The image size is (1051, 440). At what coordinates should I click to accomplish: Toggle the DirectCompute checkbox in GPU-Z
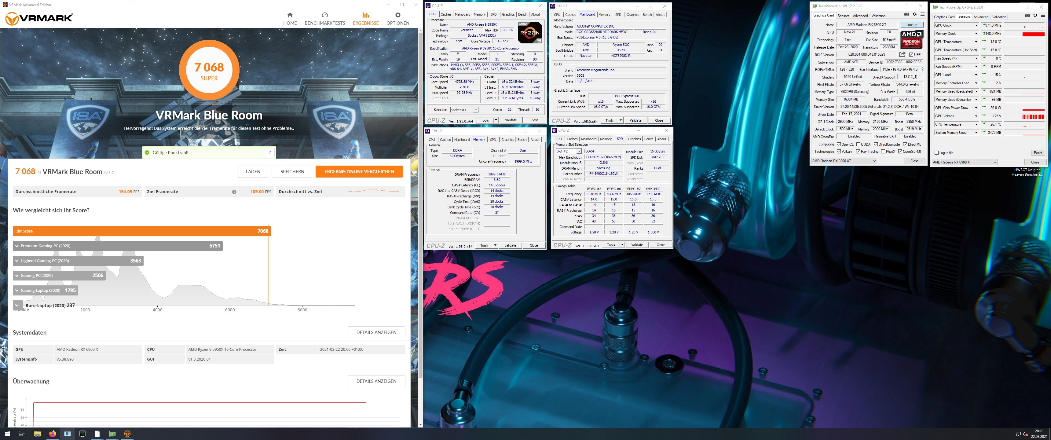(876, 145)
